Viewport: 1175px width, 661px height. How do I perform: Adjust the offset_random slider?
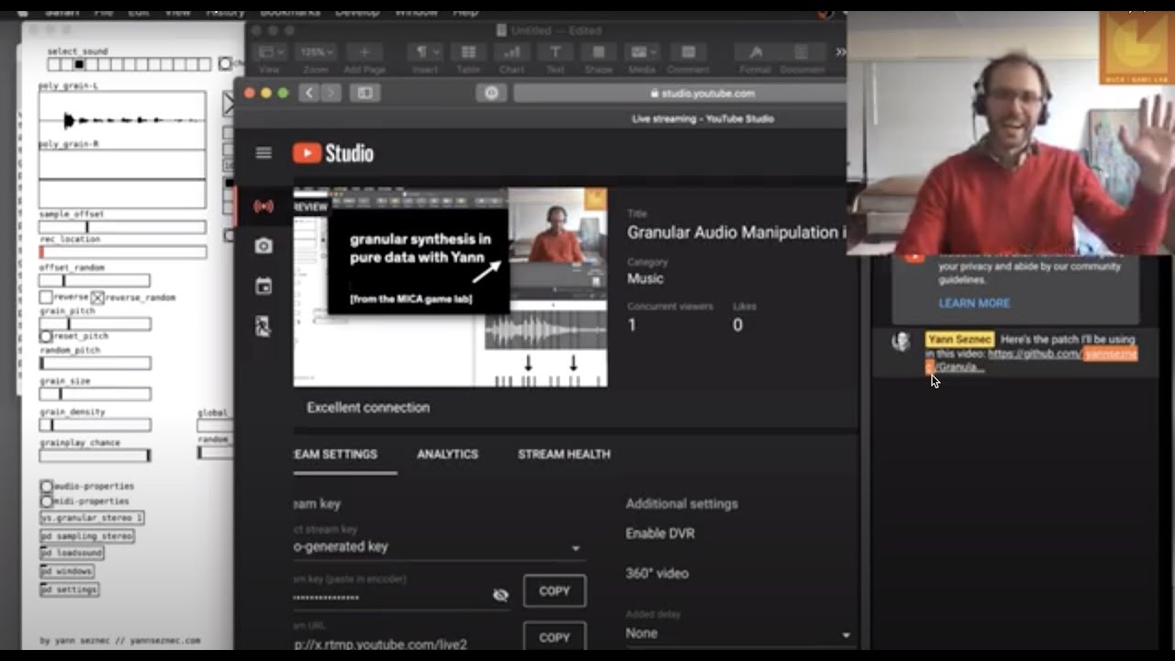coord(95,281)
